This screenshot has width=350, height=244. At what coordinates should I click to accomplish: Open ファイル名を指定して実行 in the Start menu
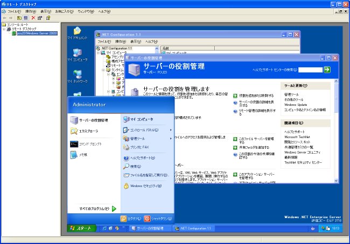point(146,175)
